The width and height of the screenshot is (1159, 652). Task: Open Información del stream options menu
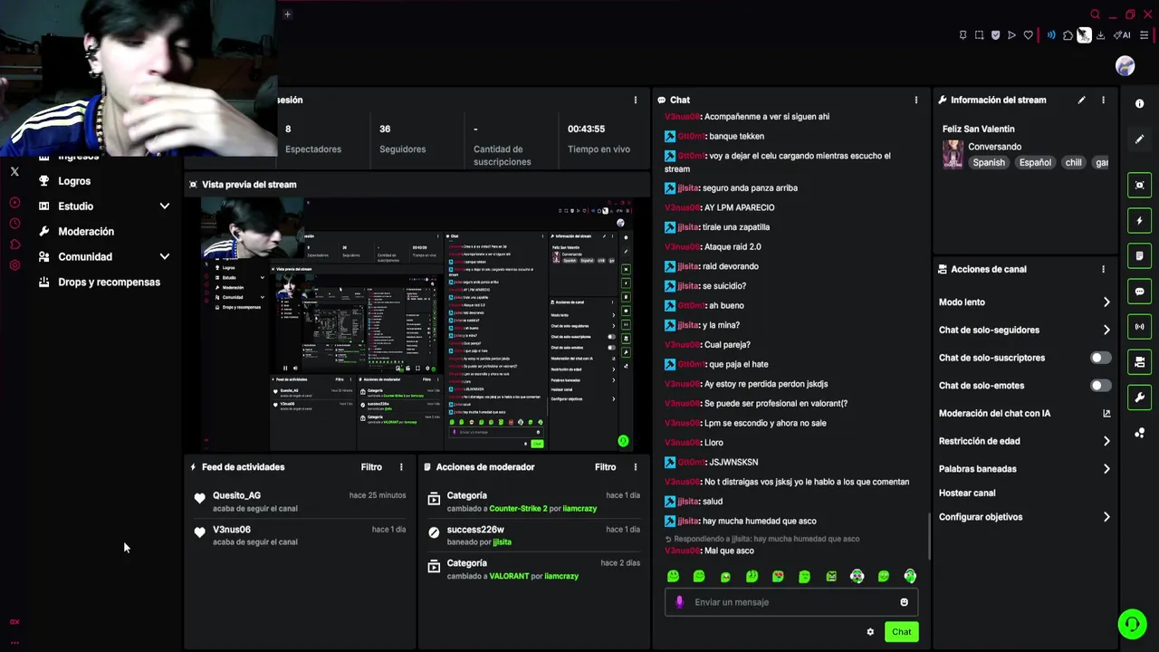pyautogui.click(x=1103, y=100)
